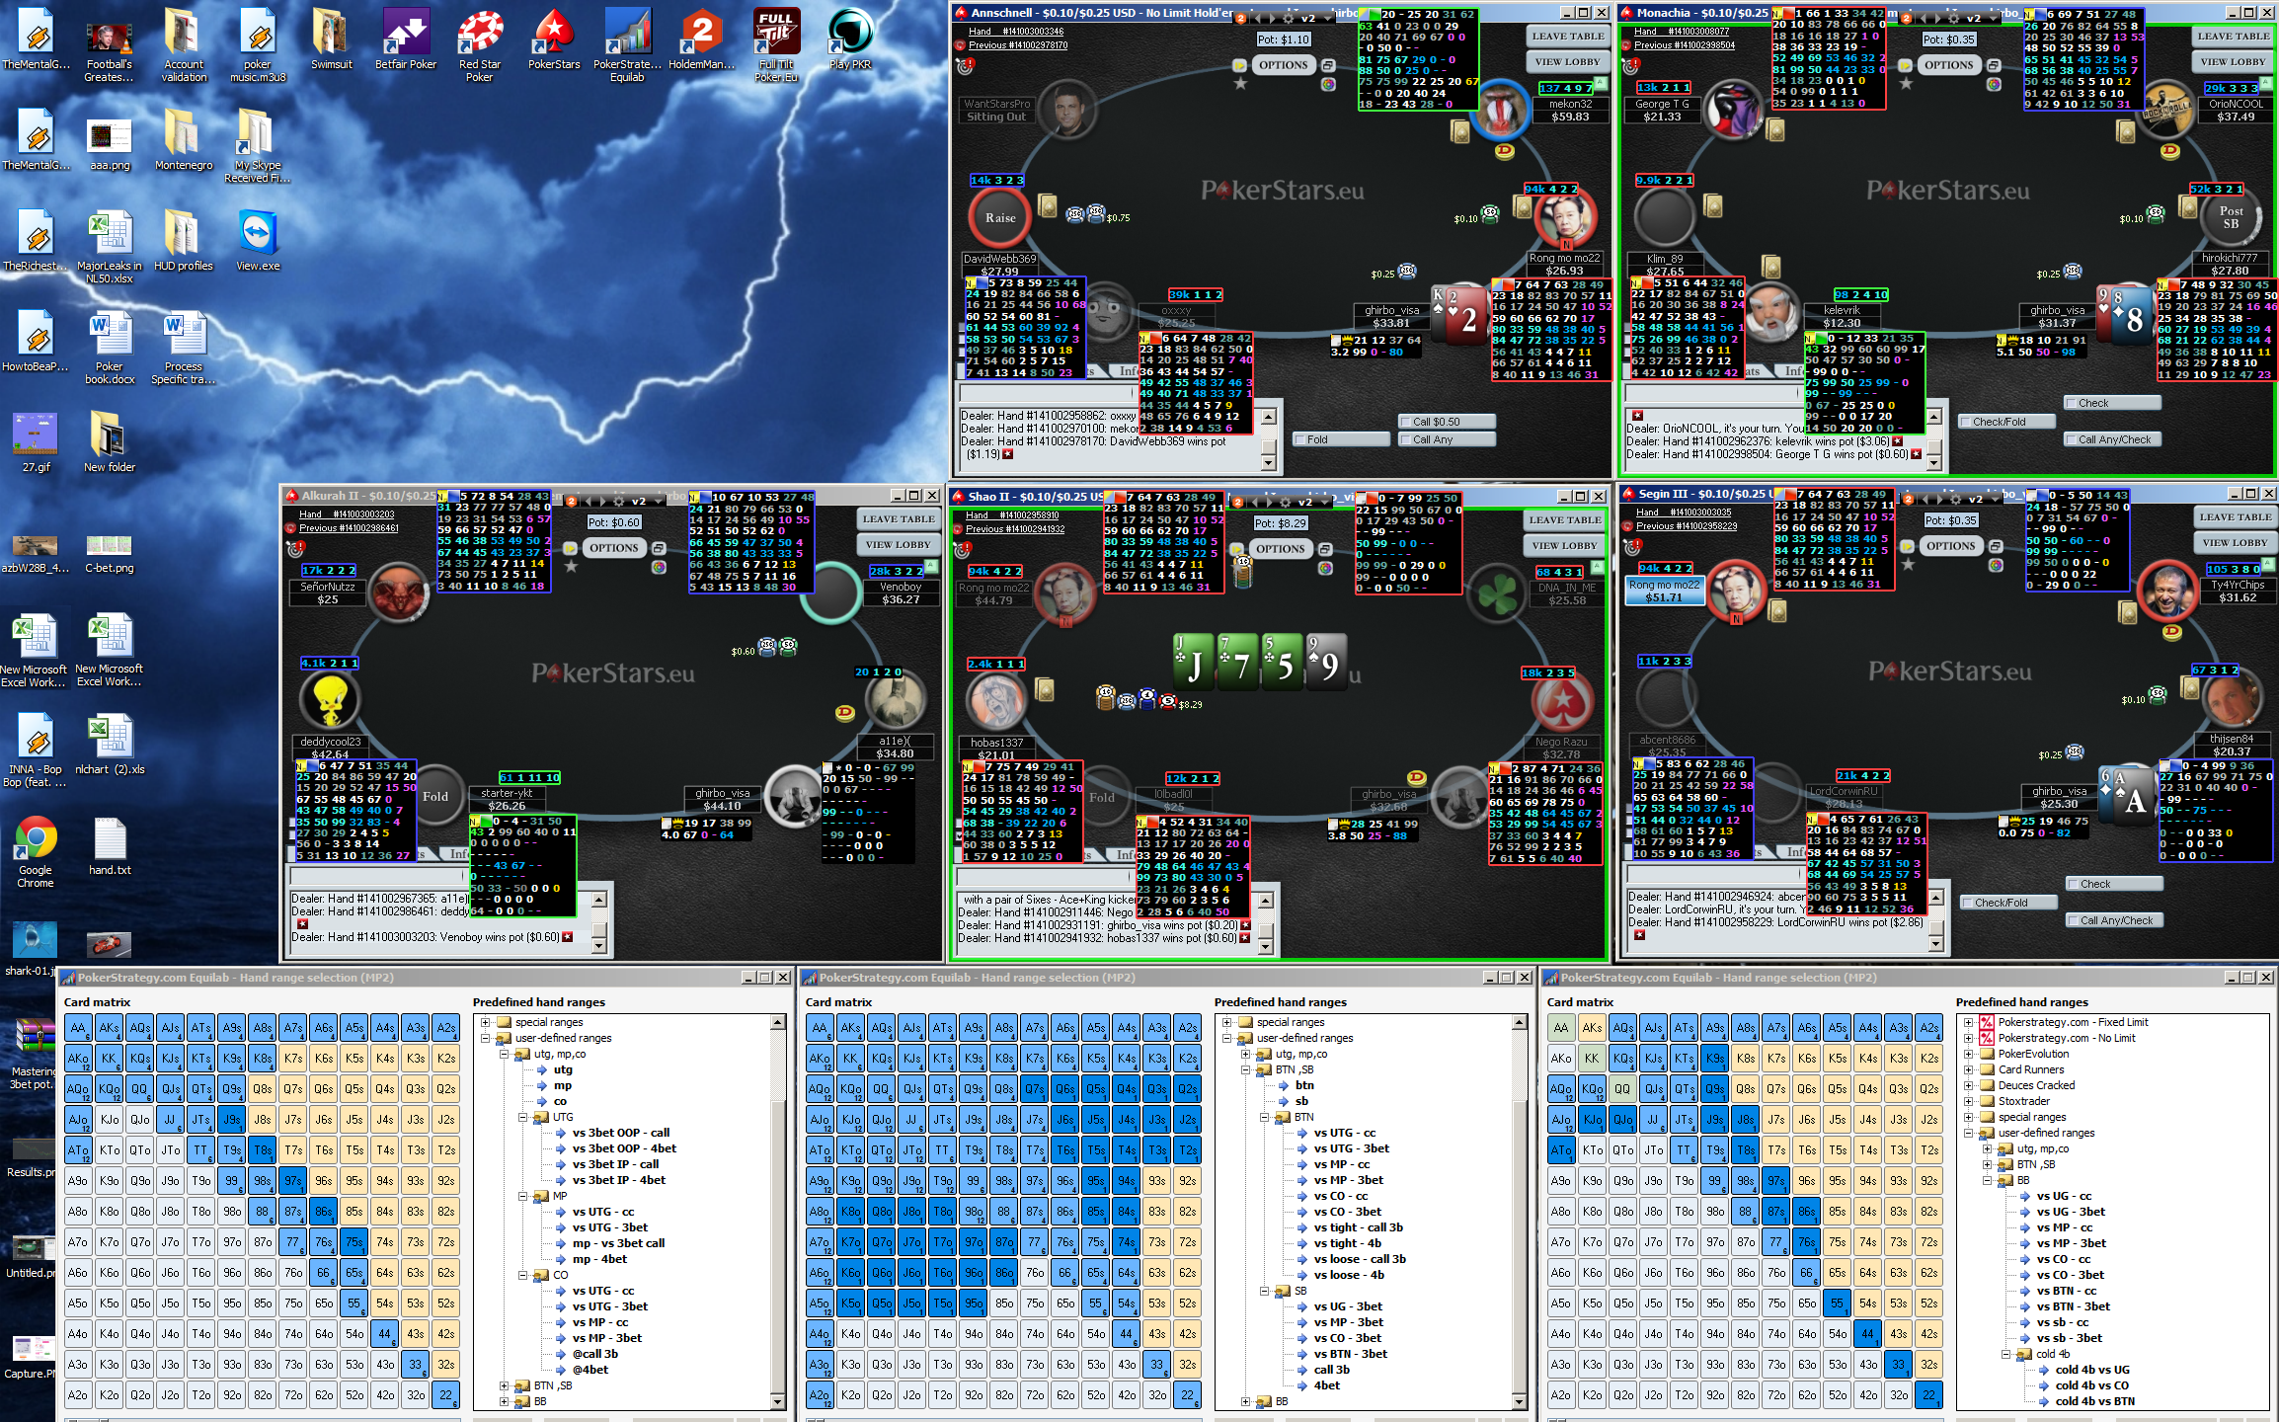
Task: Collapse the UTG folder in the range tree
Action: [522, 1117]
